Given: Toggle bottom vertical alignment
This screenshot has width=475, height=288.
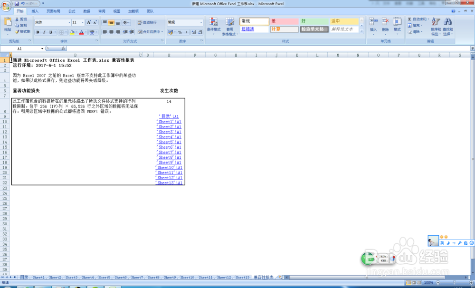Looking at the screenshot, I should (118, 22).
